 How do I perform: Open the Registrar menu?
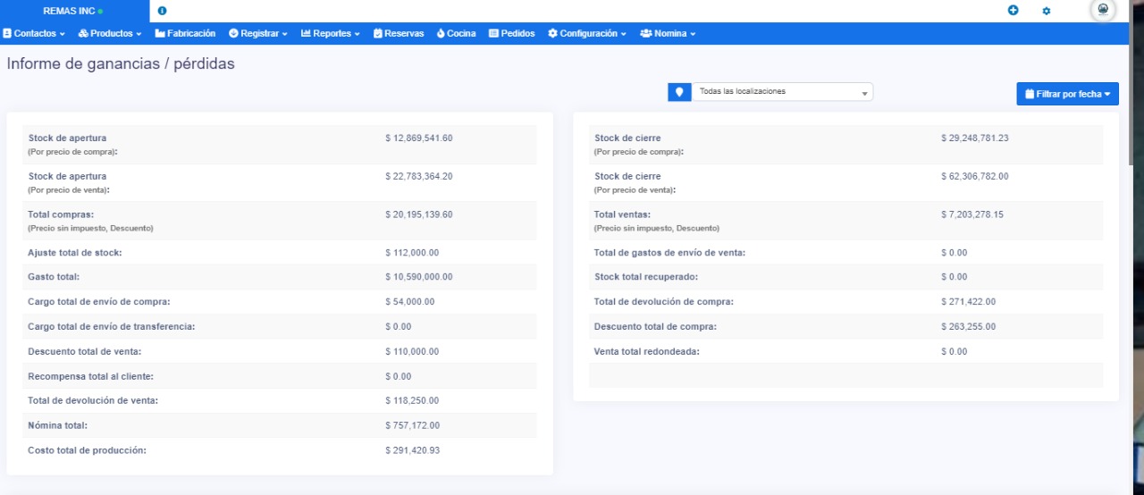pos(258,33)
